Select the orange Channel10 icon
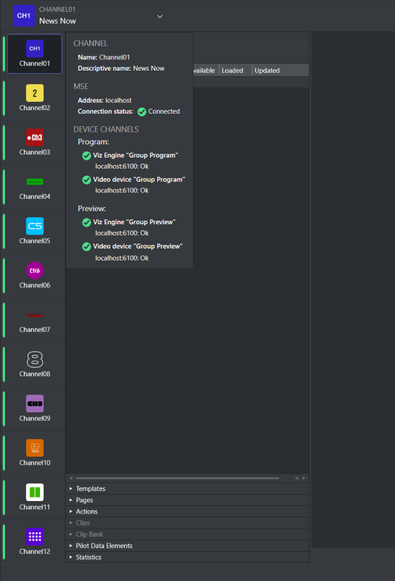Screen dimensions: 395x581 34,448
